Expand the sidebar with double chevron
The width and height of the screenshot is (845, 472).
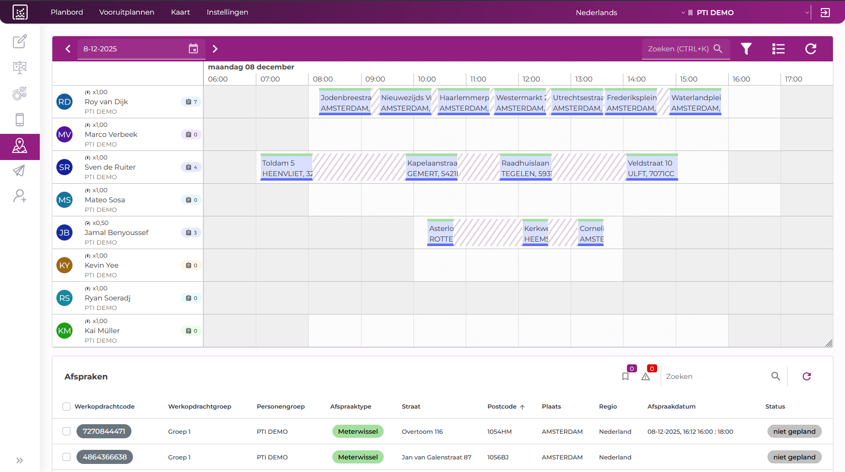click(x=20, y=460)
